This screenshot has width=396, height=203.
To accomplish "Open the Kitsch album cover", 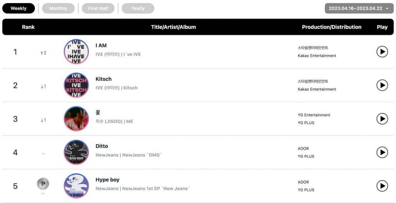I will (x=76, y=85).
